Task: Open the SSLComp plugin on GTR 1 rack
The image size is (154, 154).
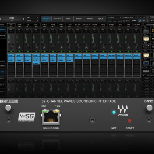Action: click(x=36, y=58)
